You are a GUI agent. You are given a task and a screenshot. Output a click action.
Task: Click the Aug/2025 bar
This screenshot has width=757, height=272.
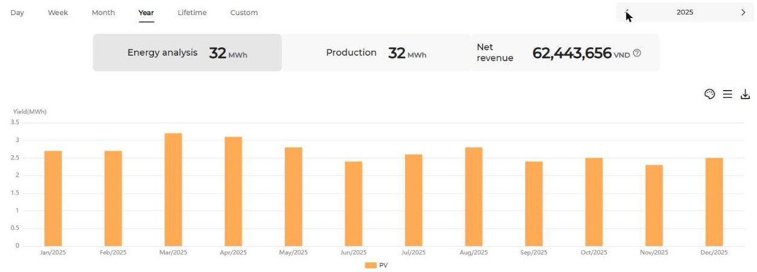tap(474, 196)
